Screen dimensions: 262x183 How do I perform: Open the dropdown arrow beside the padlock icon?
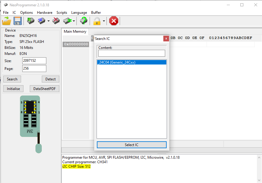pos(104,21)
